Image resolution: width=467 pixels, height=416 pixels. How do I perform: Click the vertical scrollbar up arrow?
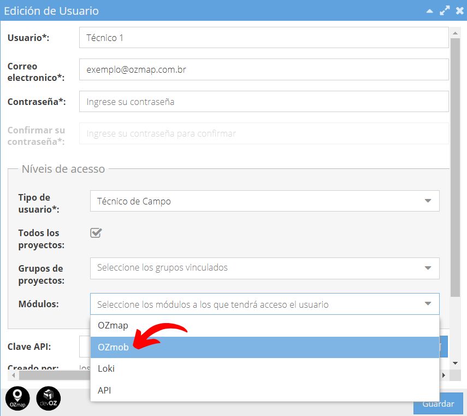point(455,33)
